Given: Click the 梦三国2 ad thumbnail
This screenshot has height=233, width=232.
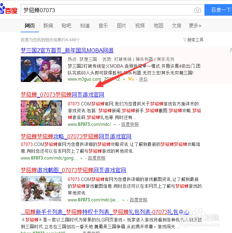Looking at the screenshot, I should 41,69.
